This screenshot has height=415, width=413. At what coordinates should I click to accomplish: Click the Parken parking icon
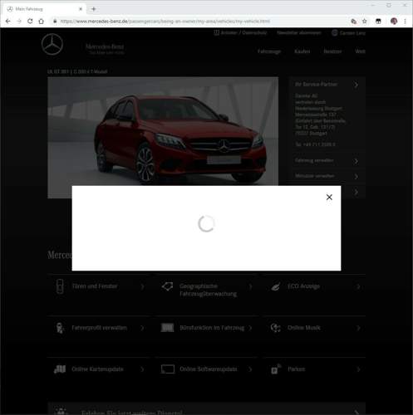coord(276,369)
